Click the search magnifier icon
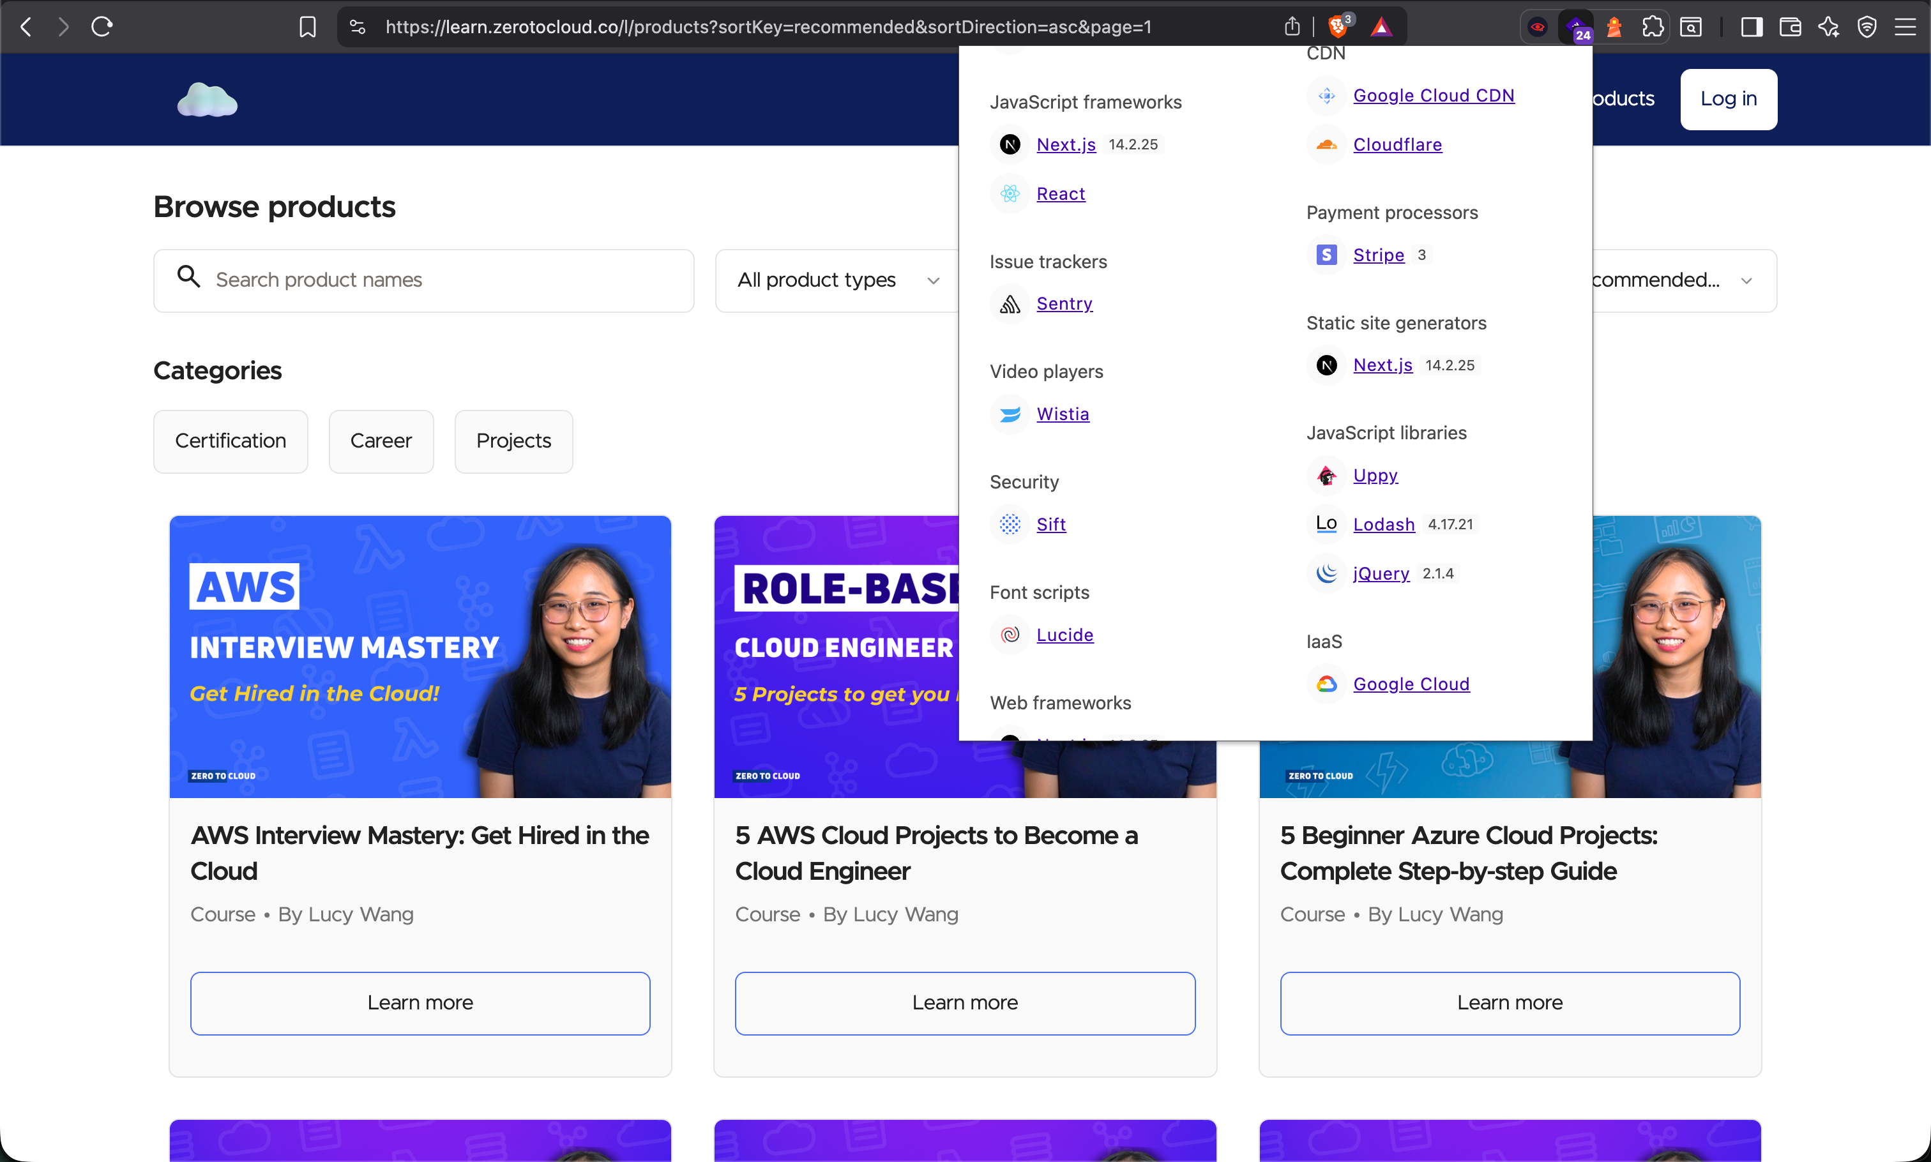The width and height of the screenshot is (1931, 1162). pos(189,276)
